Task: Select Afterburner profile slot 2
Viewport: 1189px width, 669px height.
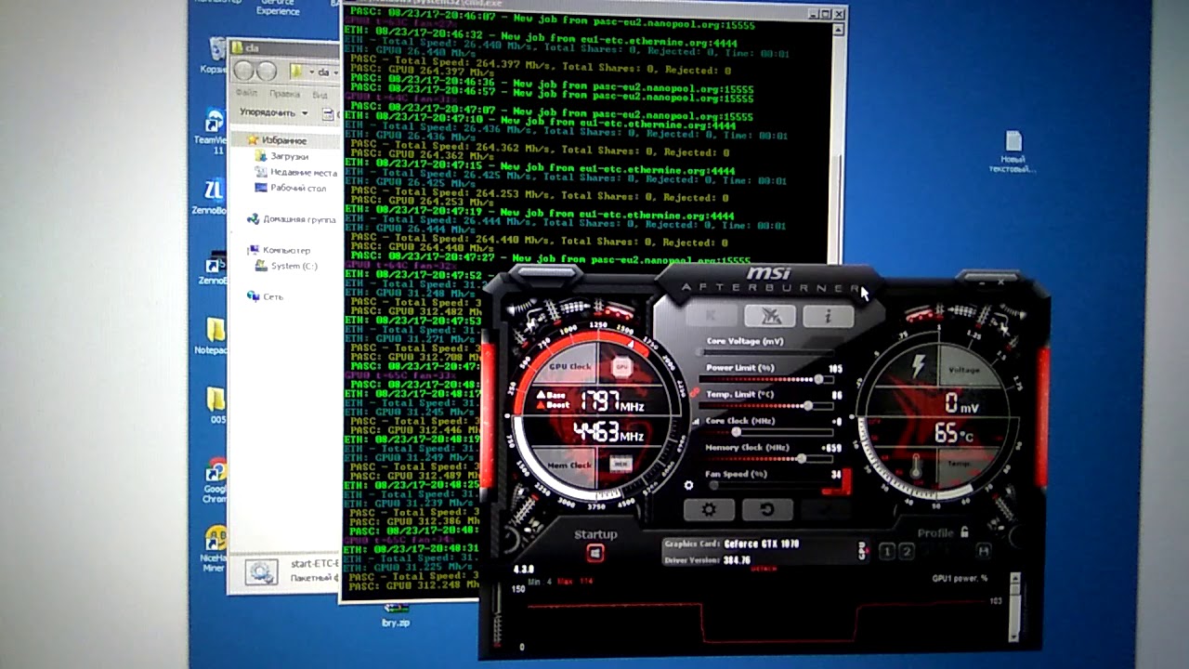Action: (x=907, y=552)
